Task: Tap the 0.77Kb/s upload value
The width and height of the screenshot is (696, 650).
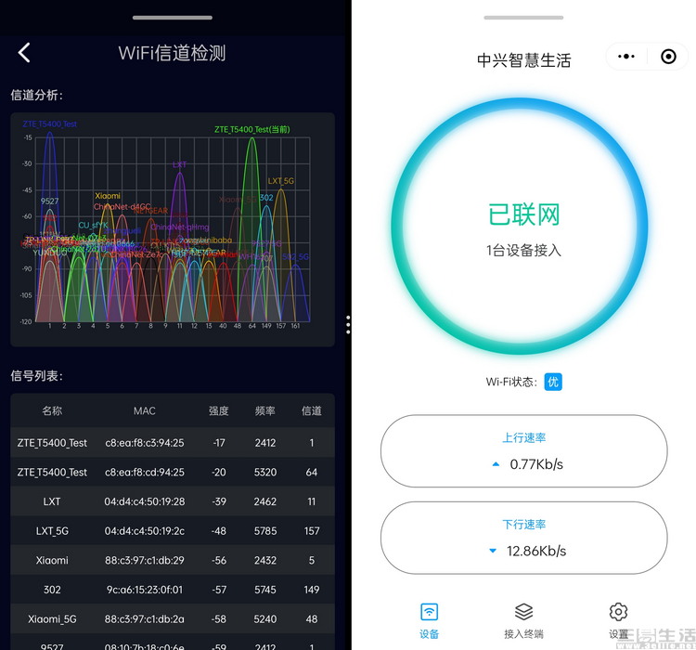Action: 536,464
